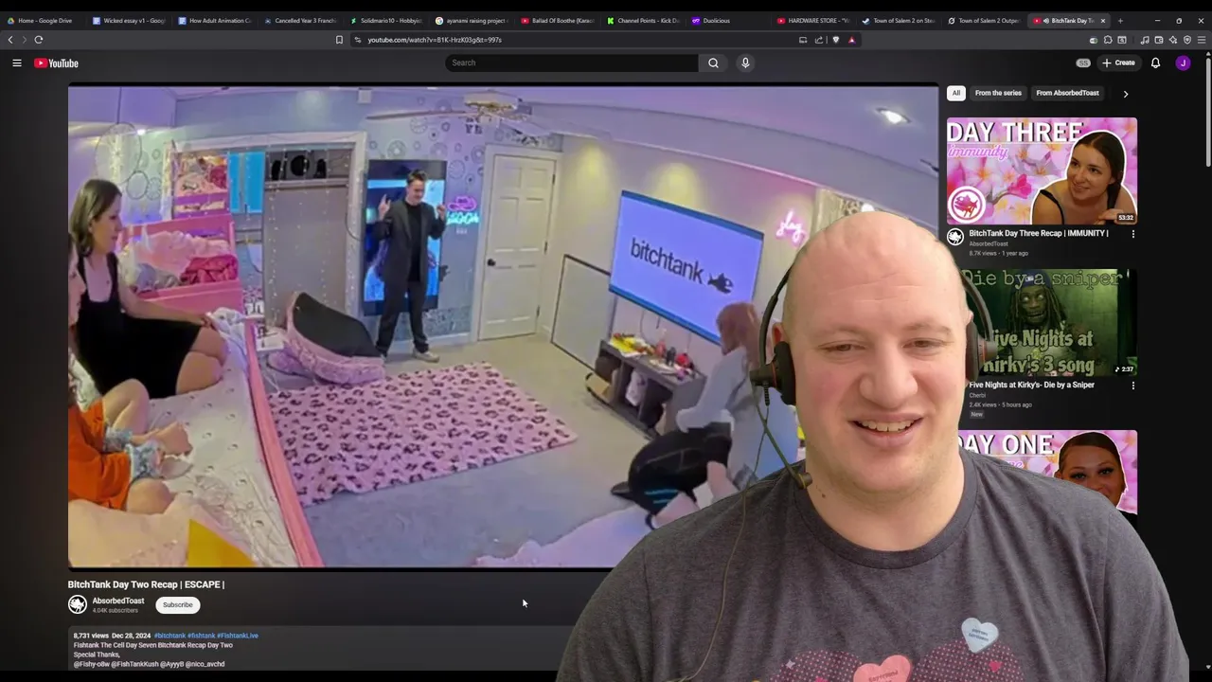Open Leo AI sparkle icon
1212x682 pixels.
pos(1173,40)
